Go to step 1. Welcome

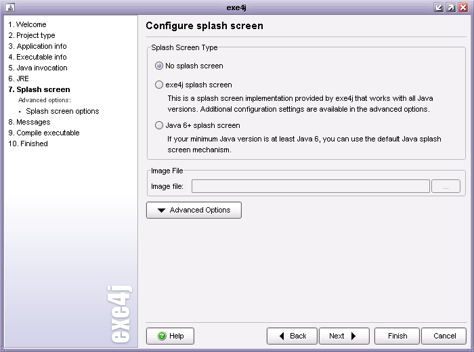[x=27, y=24]
